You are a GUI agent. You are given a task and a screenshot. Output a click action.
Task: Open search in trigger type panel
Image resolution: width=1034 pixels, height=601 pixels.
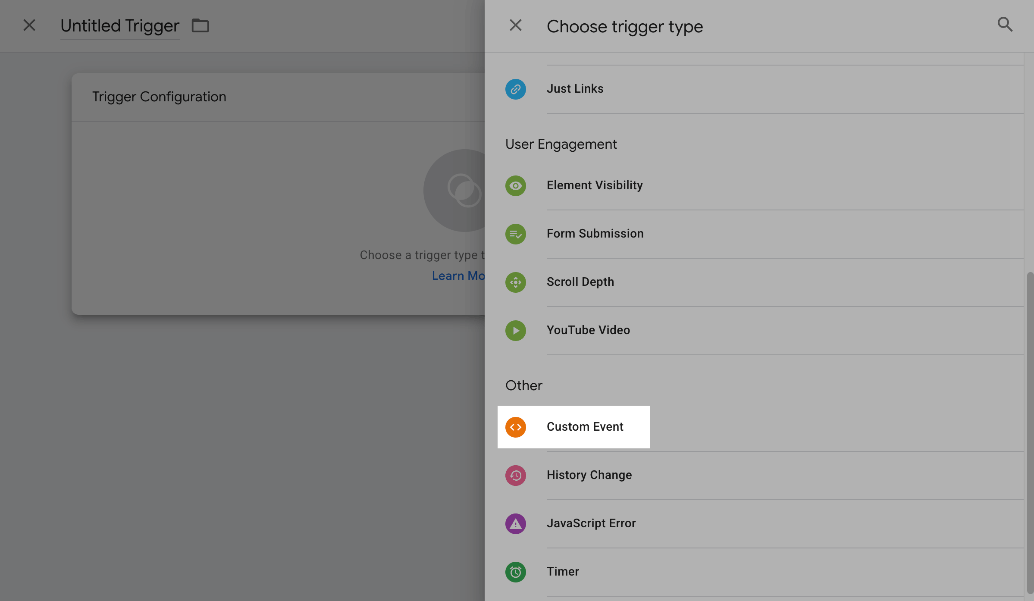1005,25
